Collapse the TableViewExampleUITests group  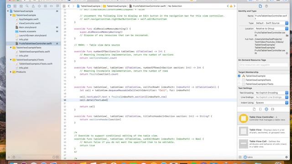11,60
